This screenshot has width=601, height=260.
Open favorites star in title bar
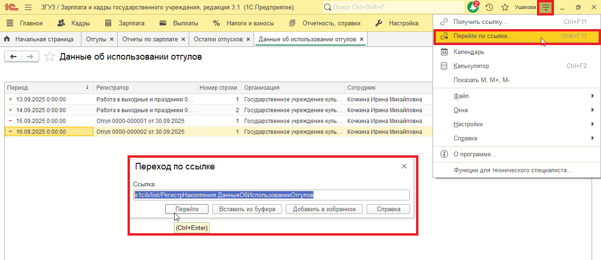(x=505, y=8)
